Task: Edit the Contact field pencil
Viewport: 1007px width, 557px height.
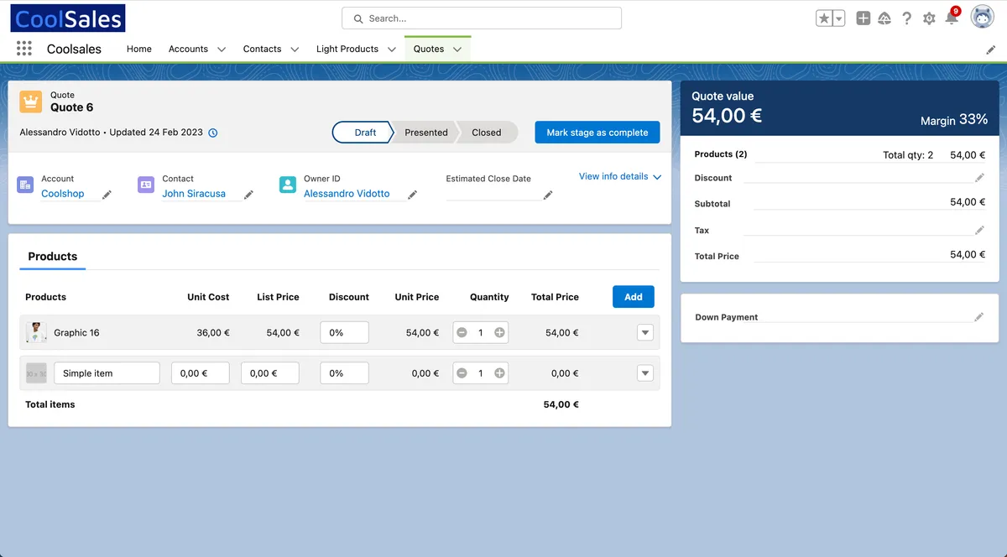Action: [x=248, y=195]
